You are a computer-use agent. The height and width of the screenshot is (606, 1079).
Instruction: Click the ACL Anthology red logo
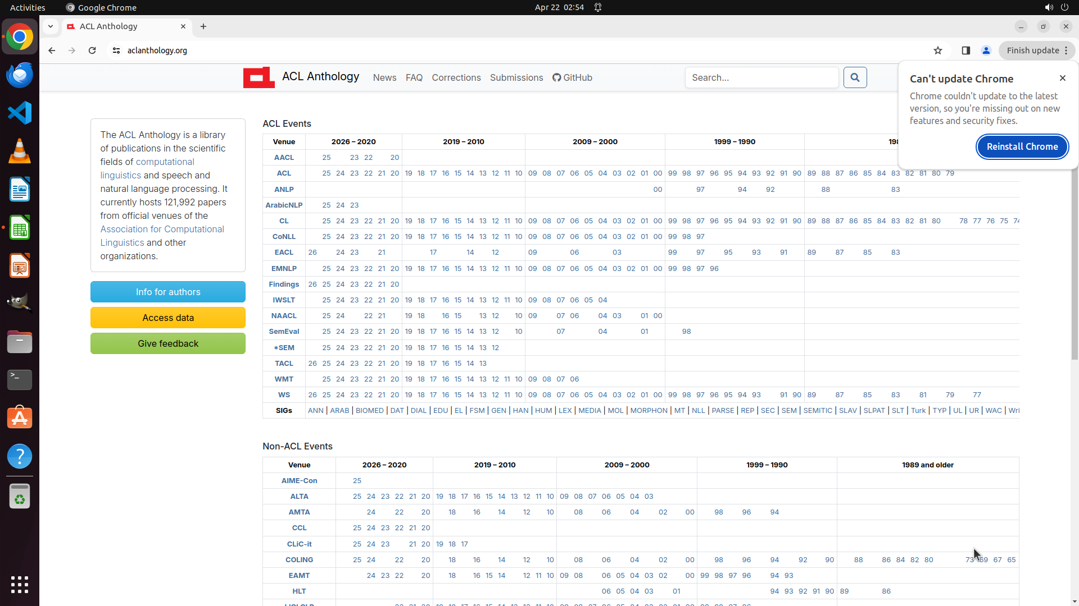[x=259, y=77]
